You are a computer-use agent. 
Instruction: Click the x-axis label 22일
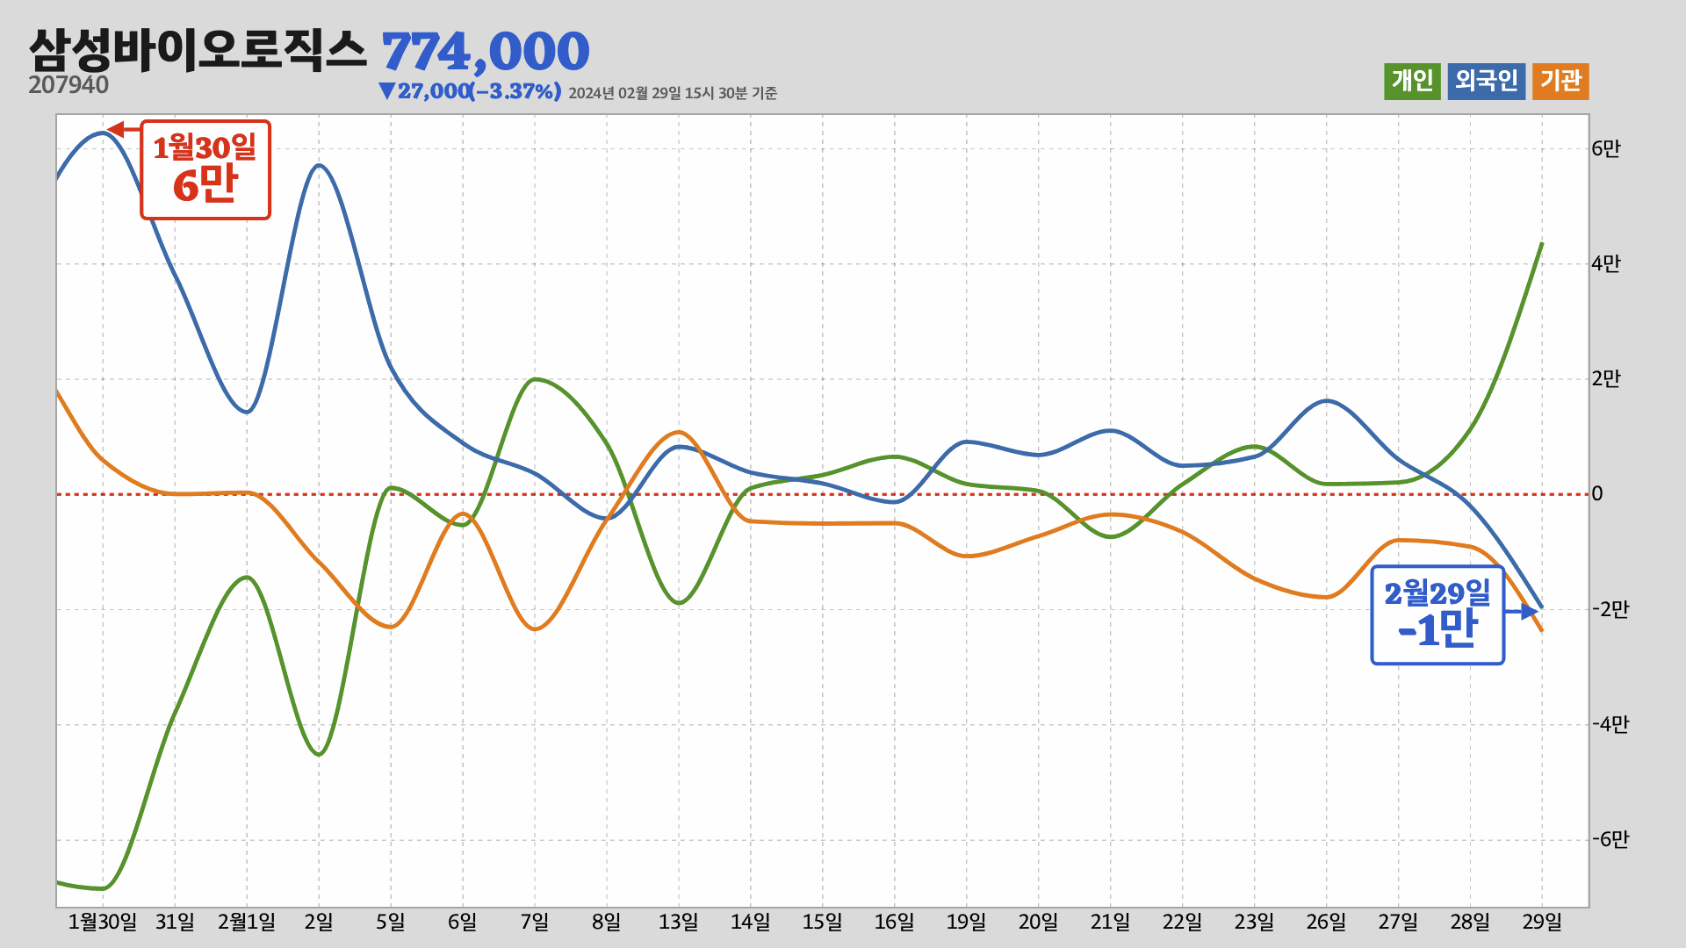point(1183,923)
